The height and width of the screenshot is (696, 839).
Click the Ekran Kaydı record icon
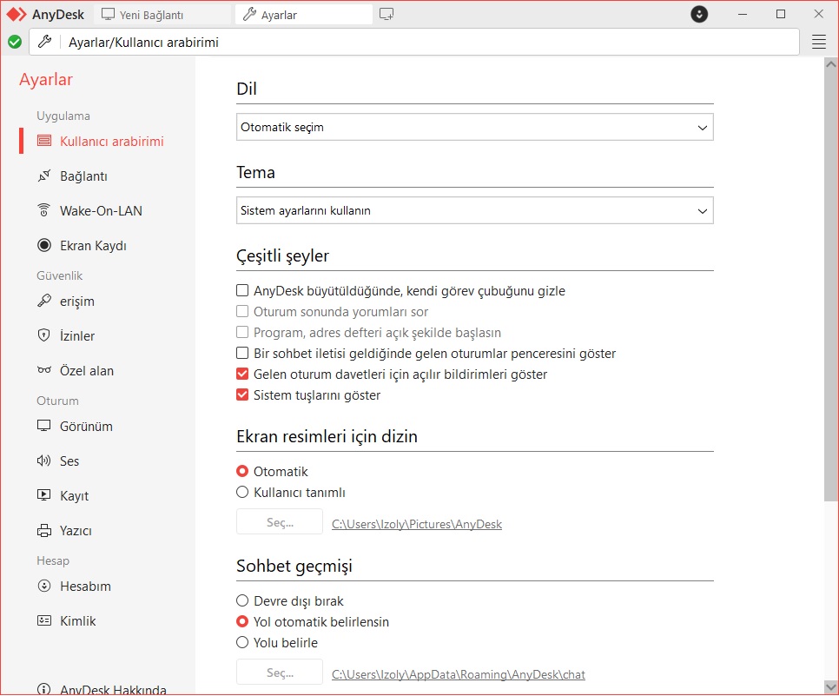pyautogui.click(x=44, y=245)
